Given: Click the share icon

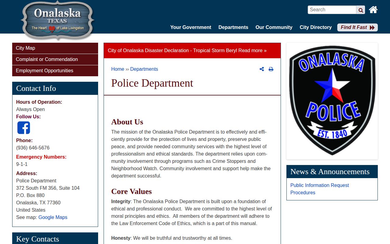Looking at the screenshot, I should coord(262,69).
